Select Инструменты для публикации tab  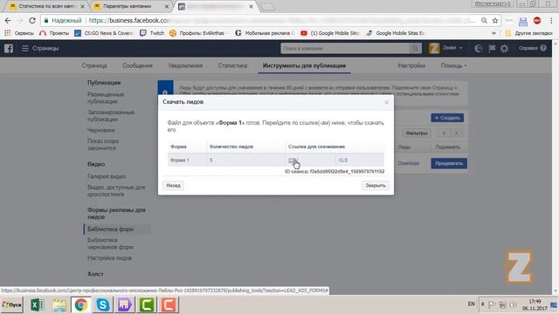[x=304, y=65]
